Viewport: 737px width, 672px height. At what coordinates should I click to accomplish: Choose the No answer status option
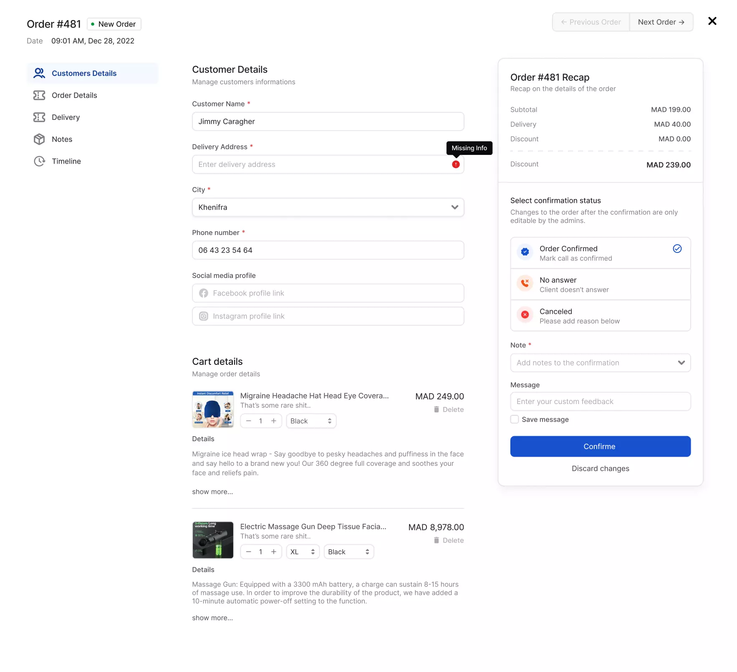600,285
